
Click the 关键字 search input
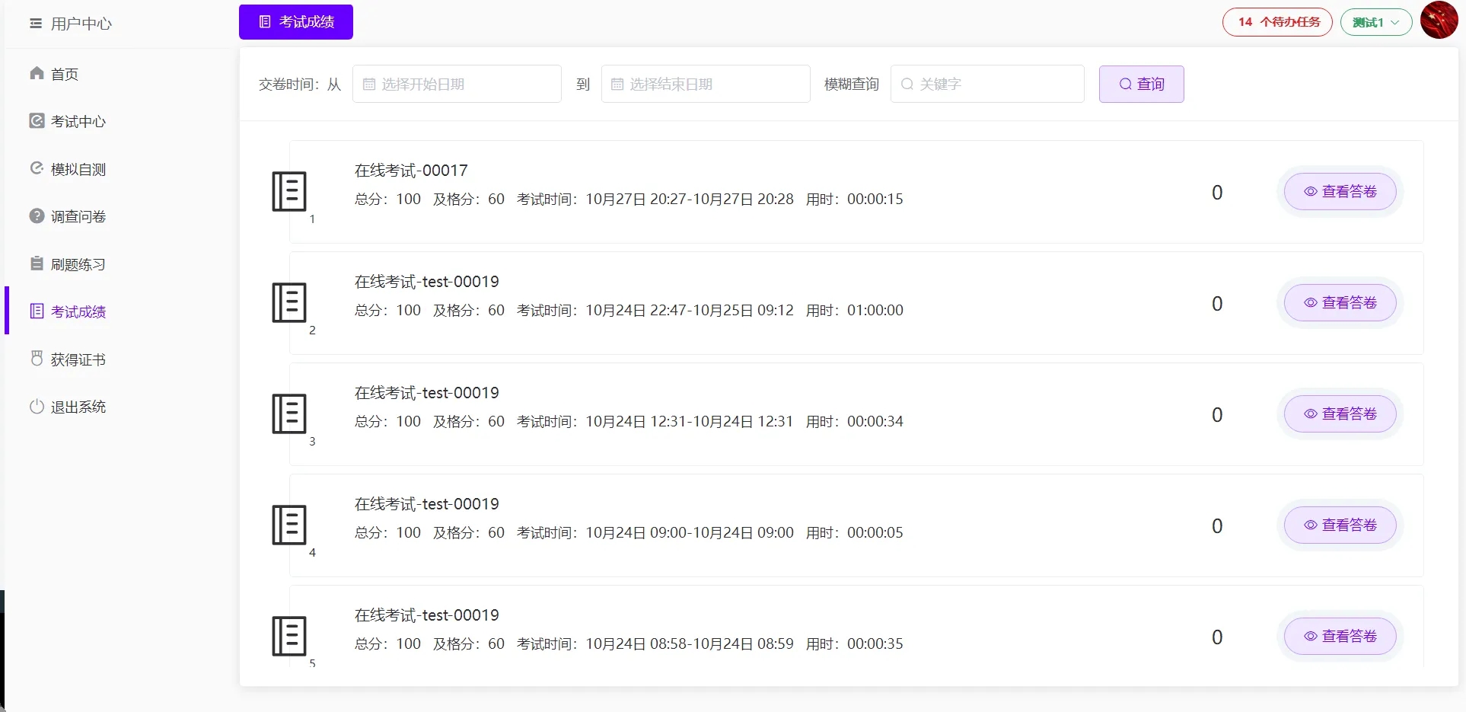click(x=987, y=84)
